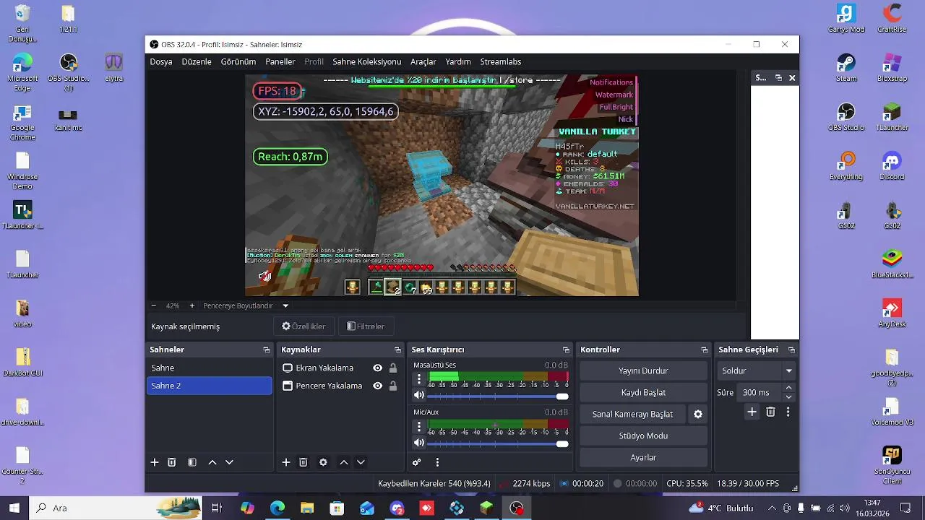Open source properties gear in Kaynaklar toolbar
This screenshot has height=520, width=925.
click(x=323, y=462)
